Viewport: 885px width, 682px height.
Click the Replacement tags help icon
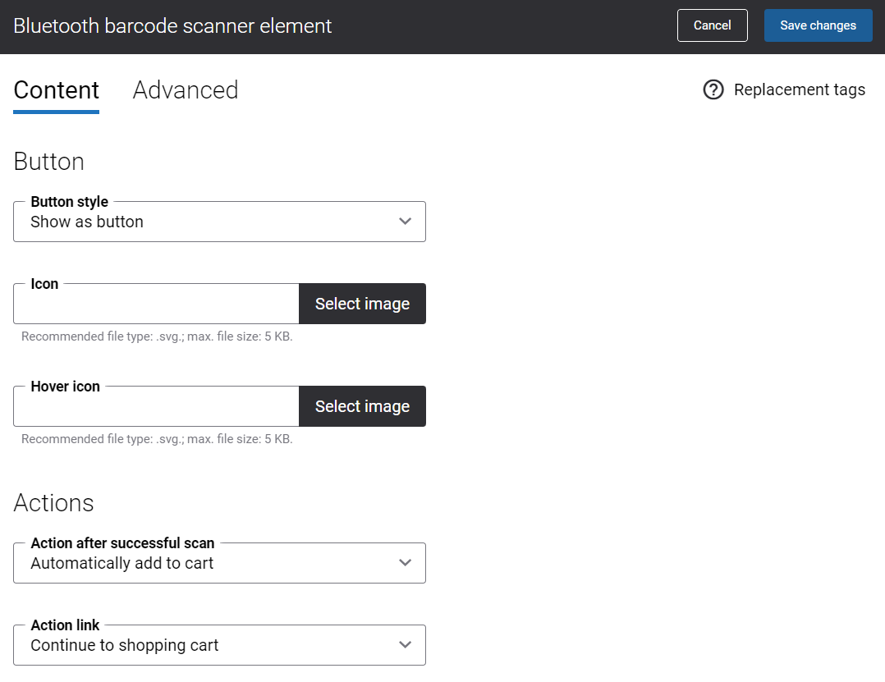coord(713,89)
